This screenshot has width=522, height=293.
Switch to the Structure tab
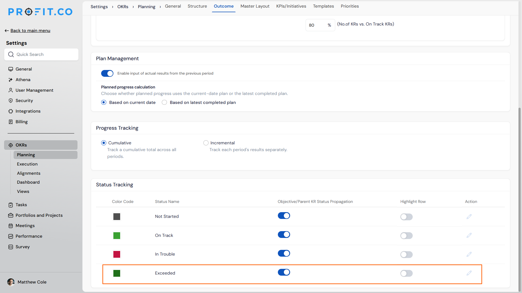coord(197,6)
